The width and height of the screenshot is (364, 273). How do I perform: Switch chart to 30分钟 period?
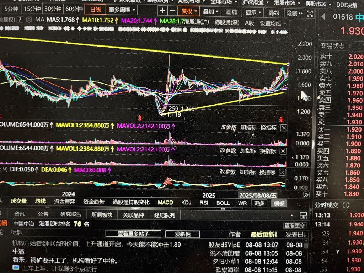(53, 9)
